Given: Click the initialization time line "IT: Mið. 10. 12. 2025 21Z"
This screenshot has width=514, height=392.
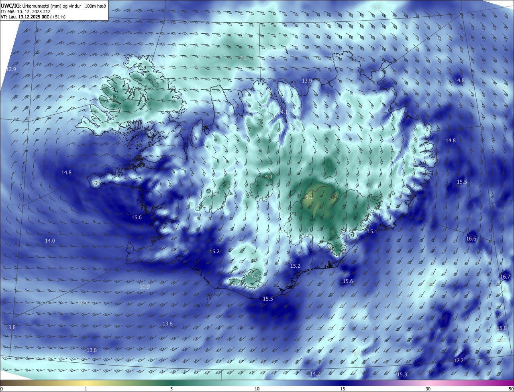Looking at the screenshot, I should point(25,12).
